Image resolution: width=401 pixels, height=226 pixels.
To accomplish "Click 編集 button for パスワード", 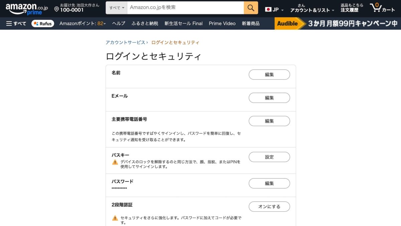I will [269, 183].
